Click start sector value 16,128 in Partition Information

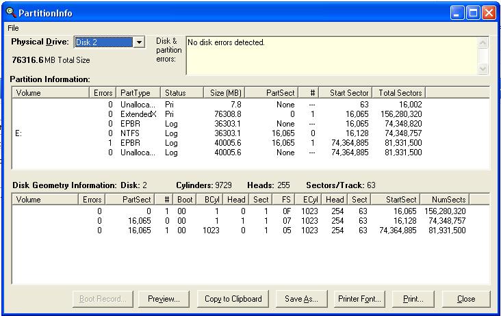357,133
